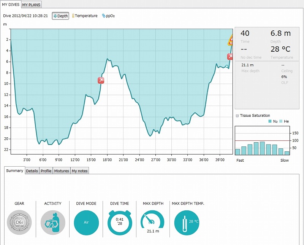Click the max depth gauge icon
304x245 pixels.
tap(153, 222)
